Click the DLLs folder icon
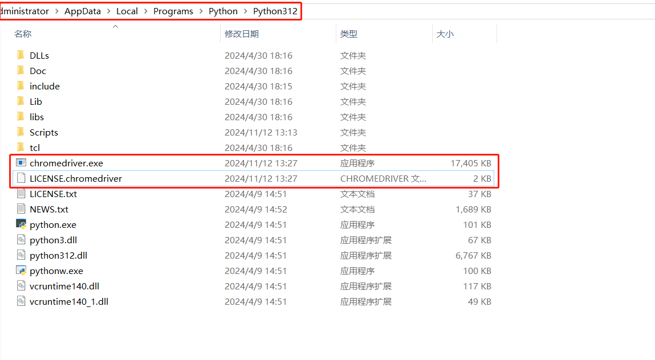The height and width of the screenshot is (360, 655). (21, 55)
